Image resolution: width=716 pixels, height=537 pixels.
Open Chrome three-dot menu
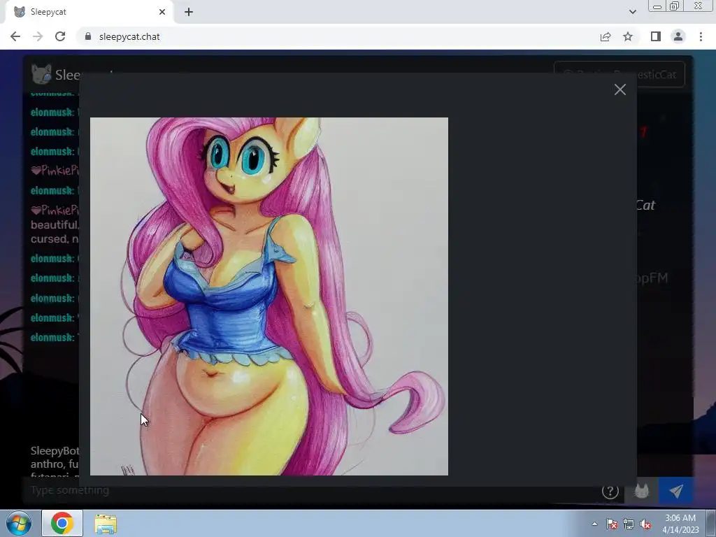(701, 36)
